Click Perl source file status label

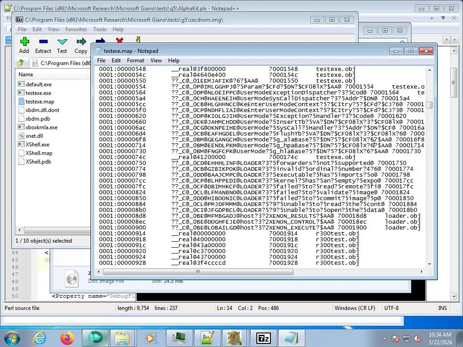[22, 308]
